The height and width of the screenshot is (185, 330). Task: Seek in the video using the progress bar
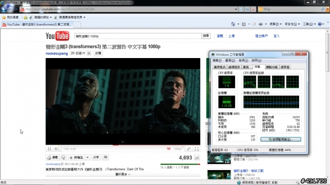point(123,145)
